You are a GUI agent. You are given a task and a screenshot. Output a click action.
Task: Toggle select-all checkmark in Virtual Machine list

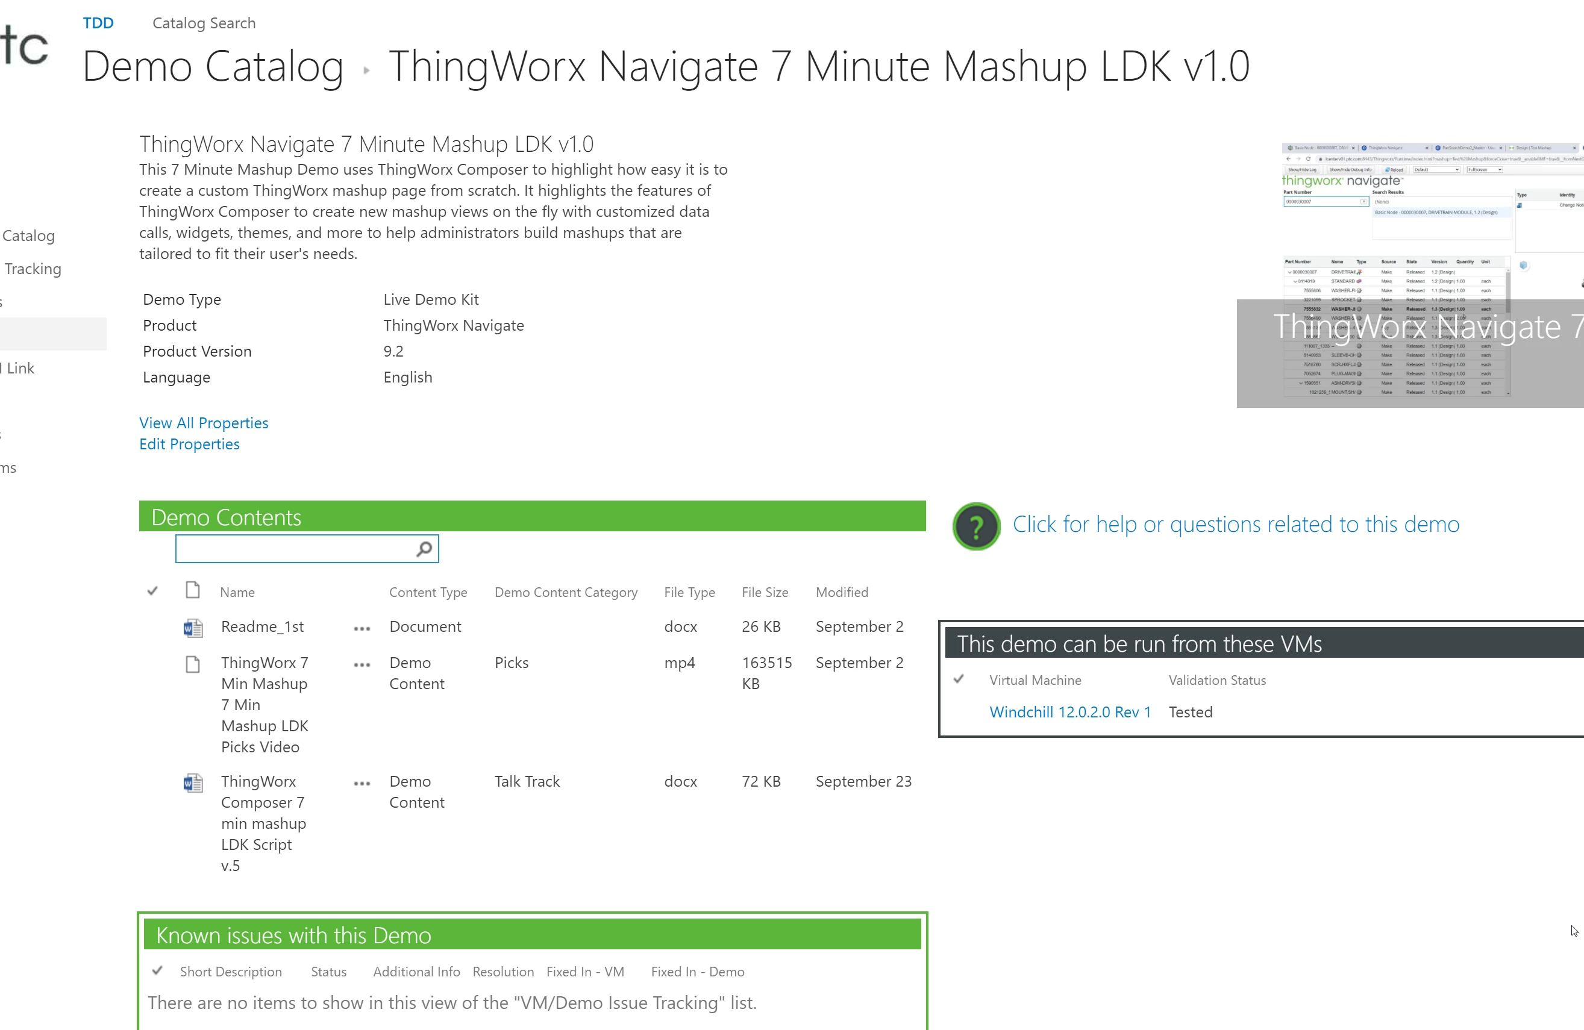point(959,679)
